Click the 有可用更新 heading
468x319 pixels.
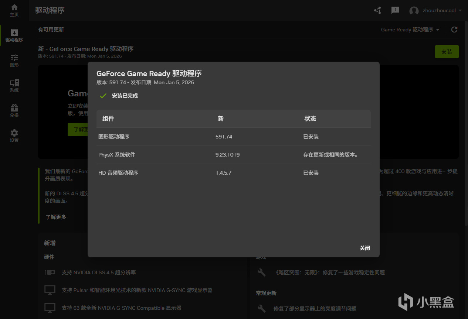(51, 30)
